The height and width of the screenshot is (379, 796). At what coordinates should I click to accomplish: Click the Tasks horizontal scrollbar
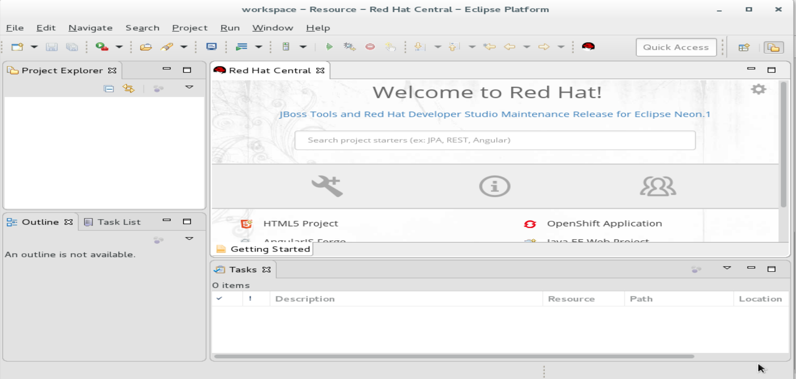(454, 356)
